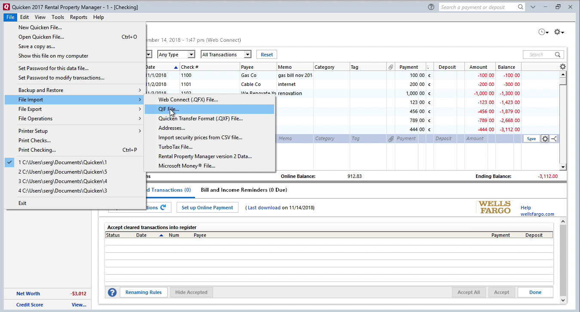Open the All Transactions dropdown
Image resolution: width=580 pixels, height=312 pixels.
(226, 55)
